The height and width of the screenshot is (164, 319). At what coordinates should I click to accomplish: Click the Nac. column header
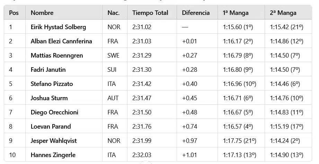(x=113, y=13)
